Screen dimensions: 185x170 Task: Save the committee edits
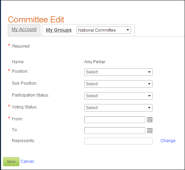[x=11, y=161]
